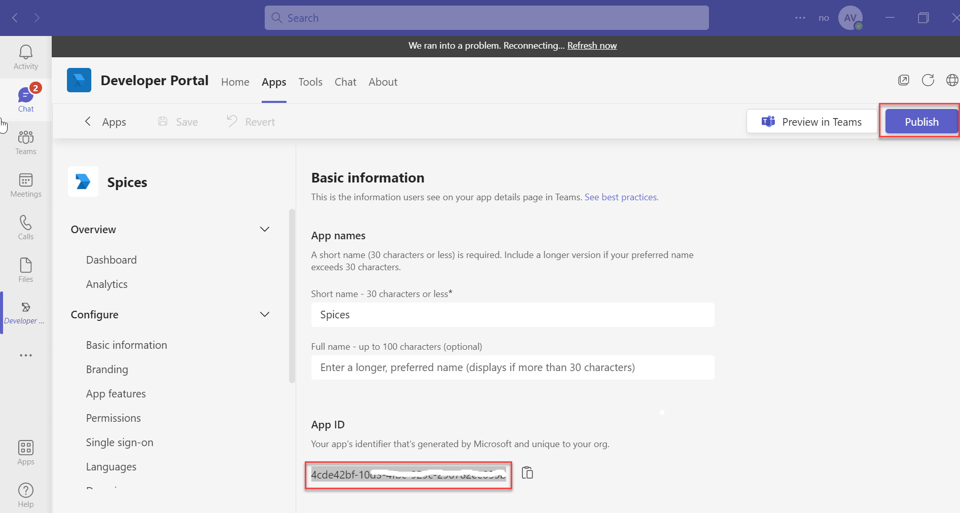The image size is (960, 513).
Task: Collapse the Overview section chevron
Action: coord(265,229)
